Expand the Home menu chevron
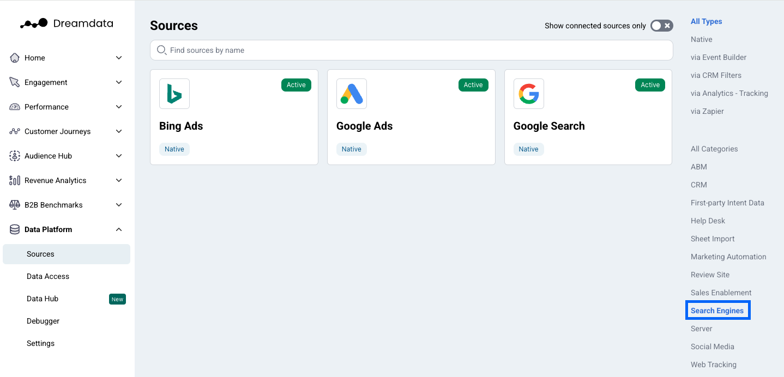This screenshot has width=784, height=377. pyautogui.click(x=119, y=58)
